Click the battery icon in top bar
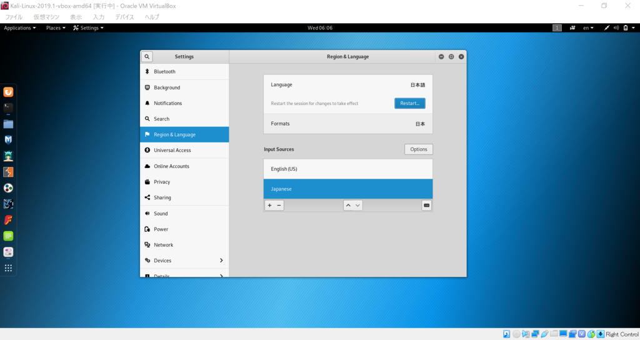The width and height of the screenshot is (640, 340). point(625,27)
